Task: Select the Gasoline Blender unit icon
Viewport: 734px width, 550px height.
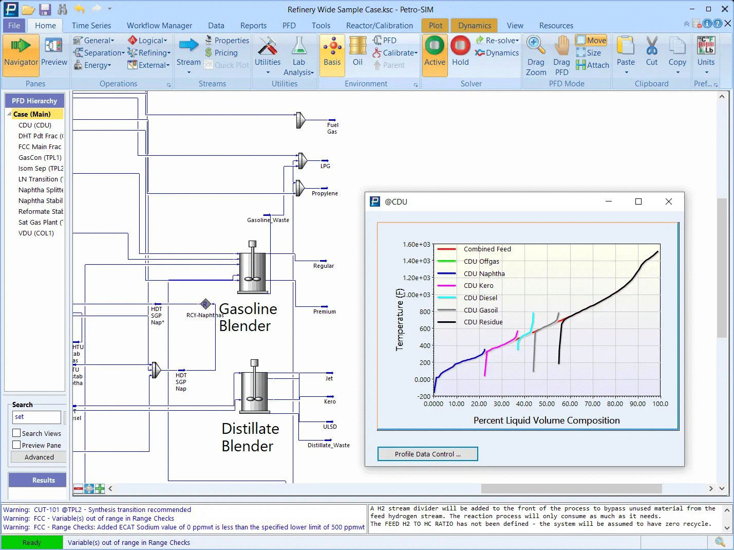Action: point(252,267)
